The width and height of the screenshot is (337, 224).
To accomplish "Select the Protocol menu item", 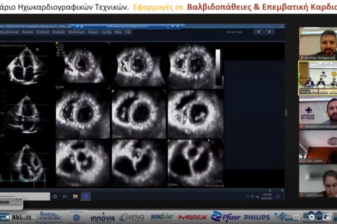I will [43, 32].
